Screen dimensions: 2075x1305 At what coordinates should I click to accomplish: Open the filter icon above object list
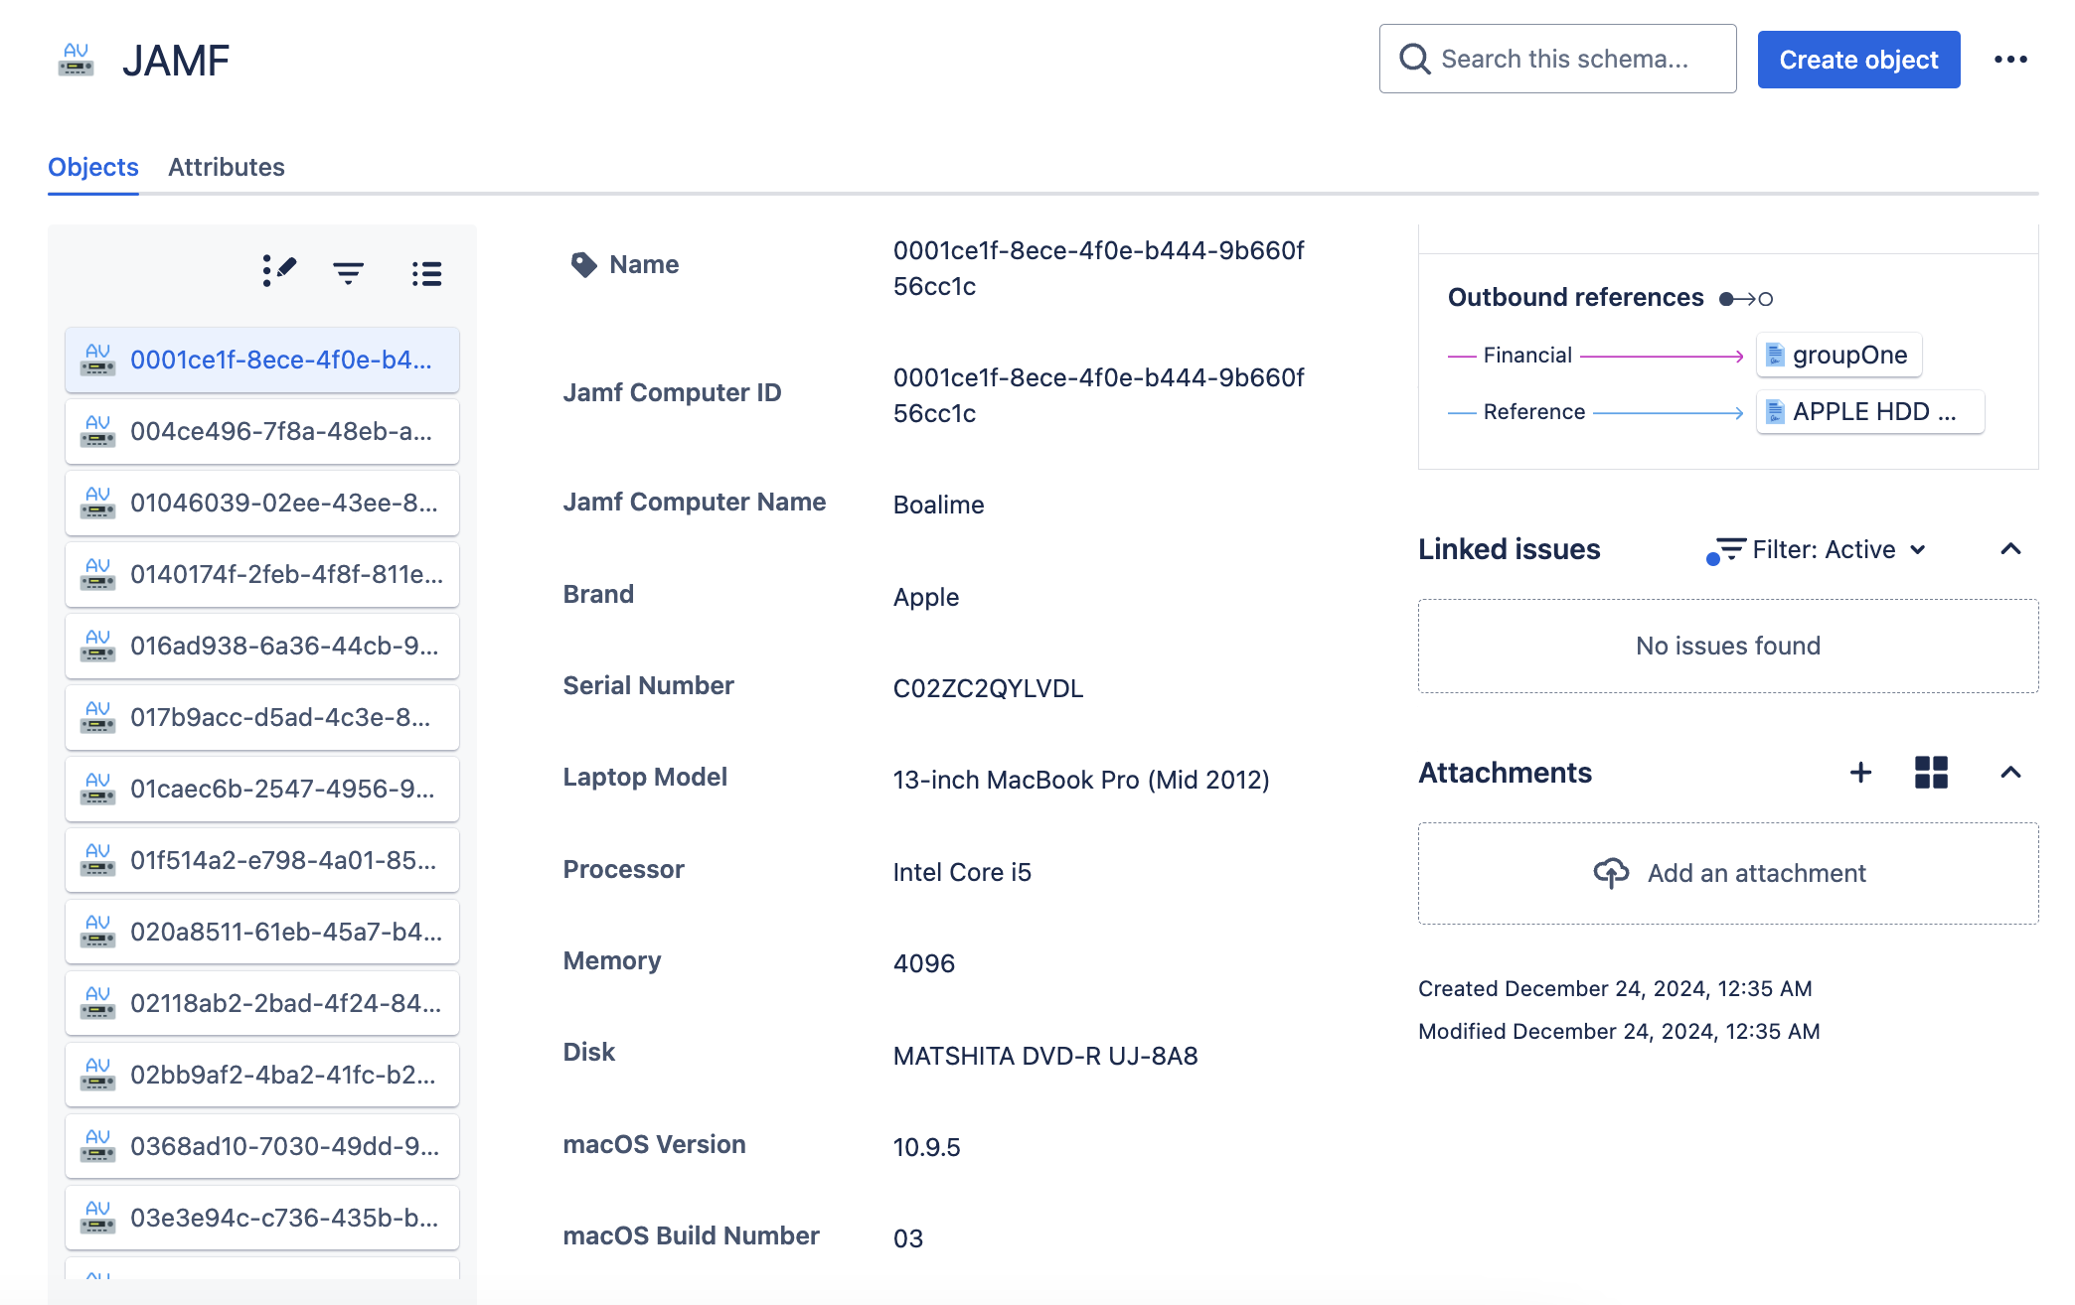tap(348, 273)
